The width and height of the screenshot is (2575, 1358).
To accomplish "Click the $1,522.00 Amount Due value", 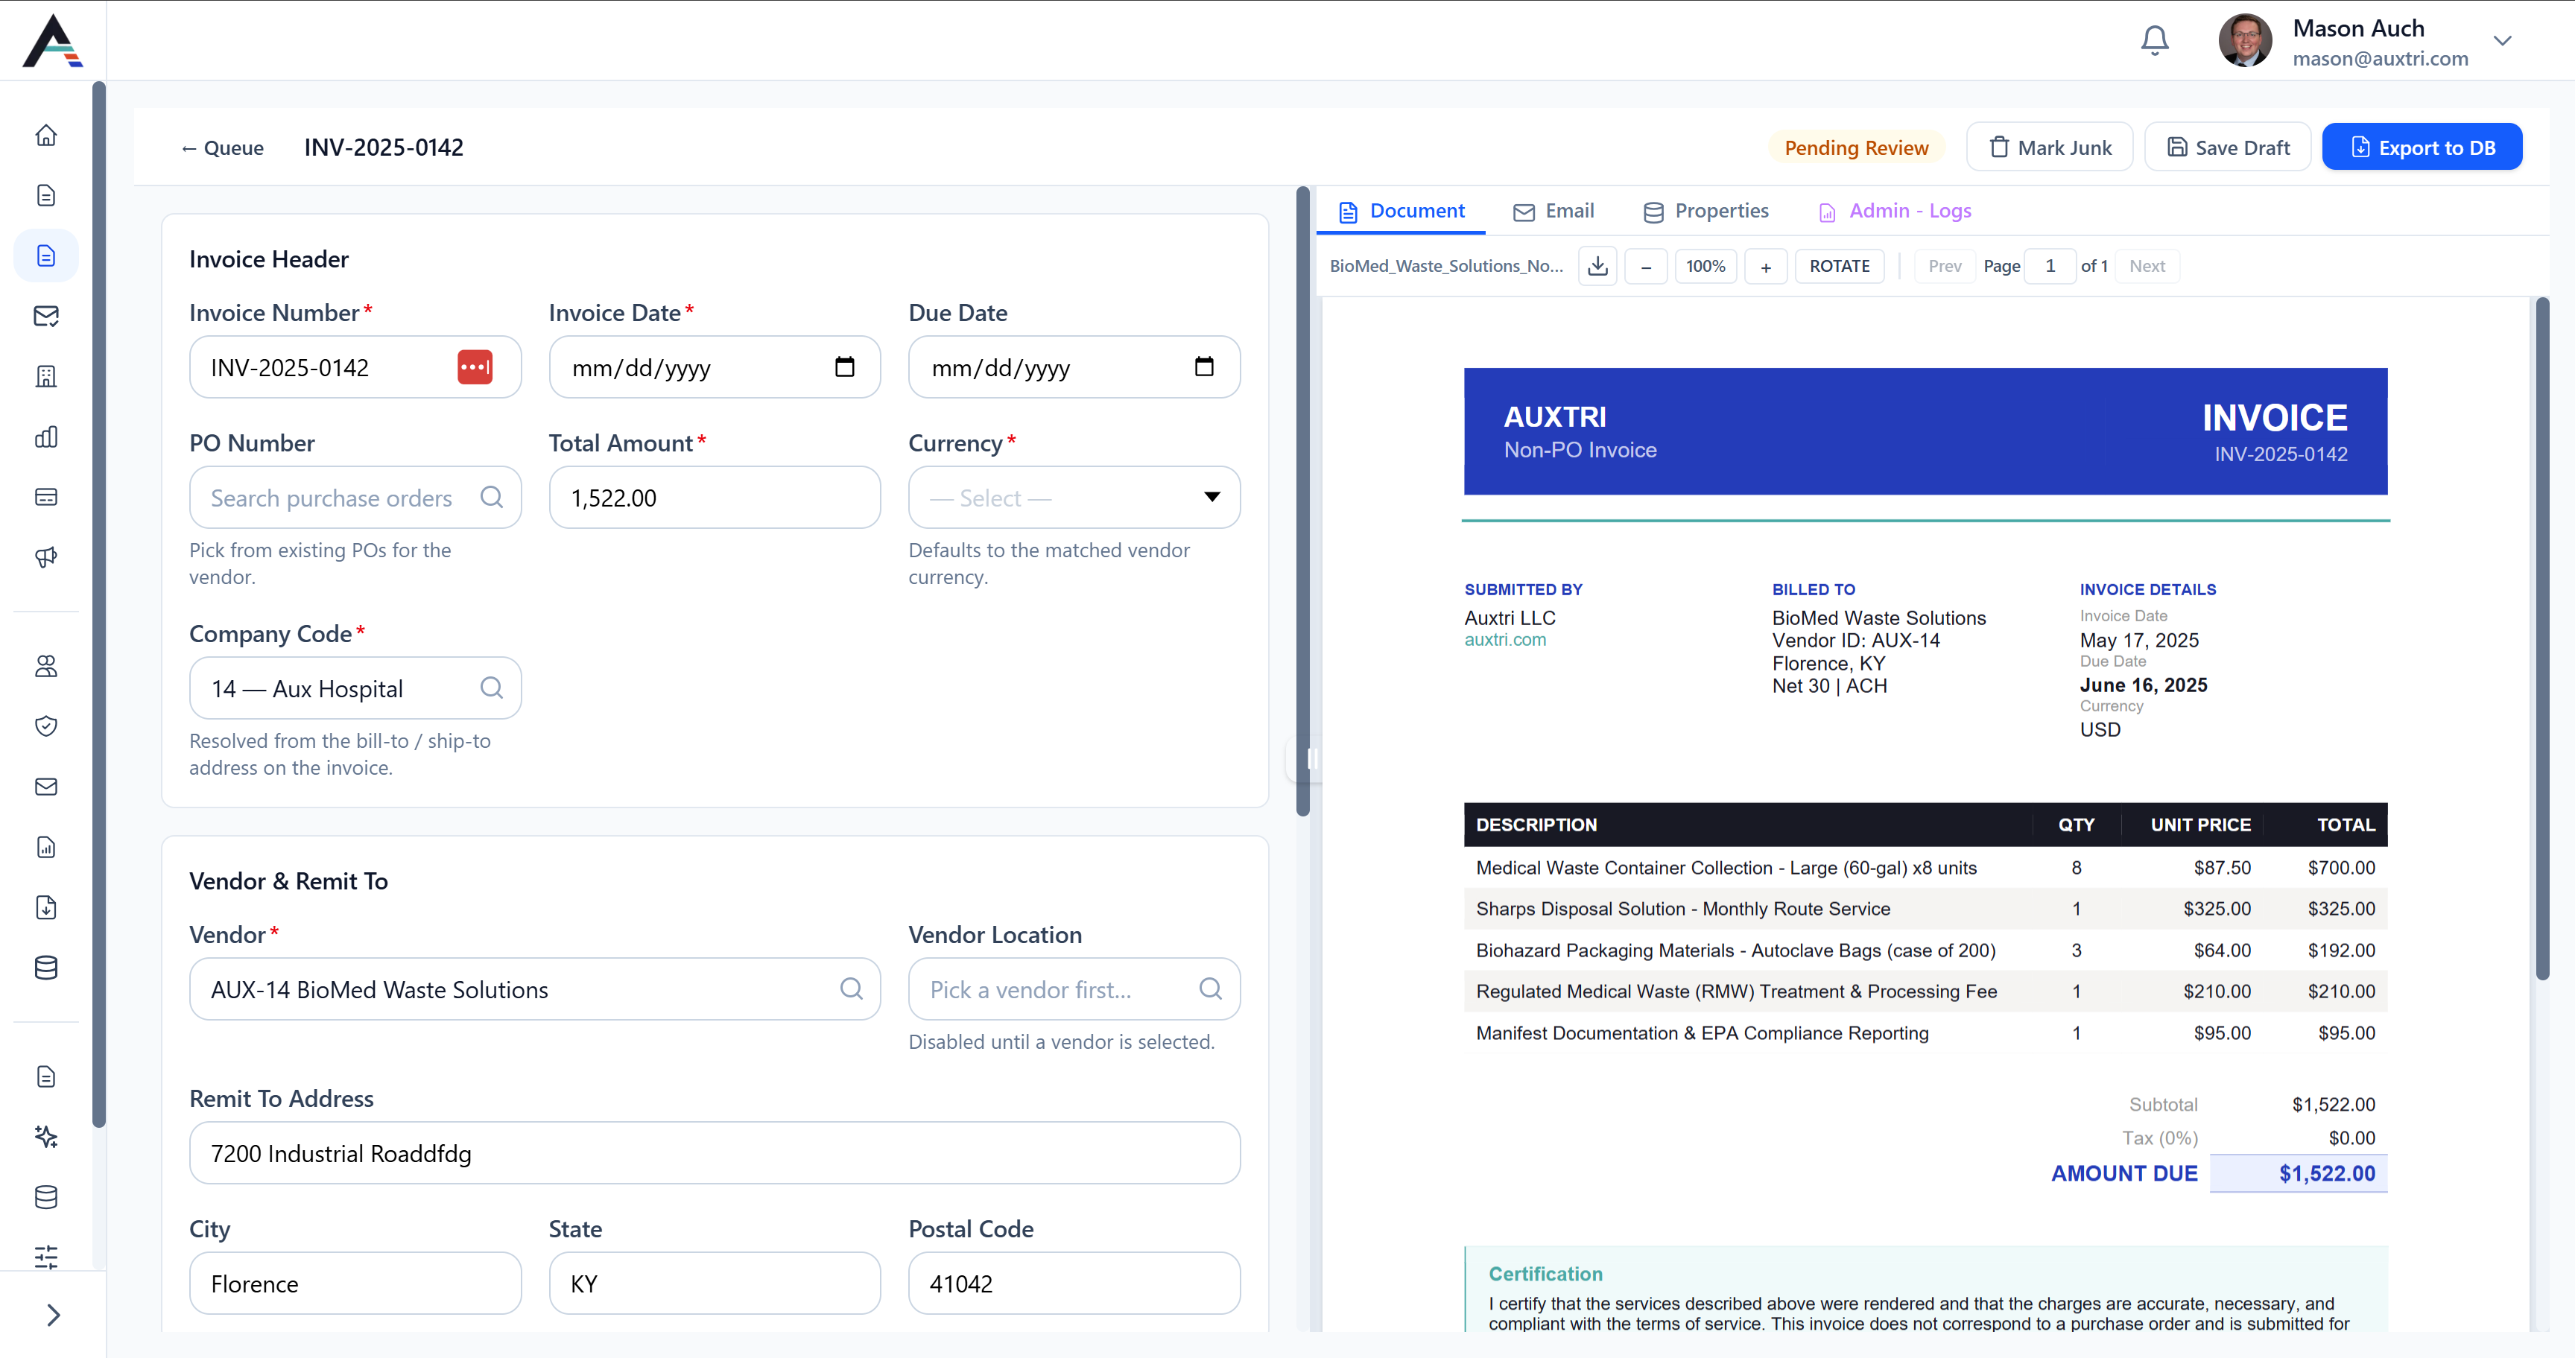I will (2326, 1173).
